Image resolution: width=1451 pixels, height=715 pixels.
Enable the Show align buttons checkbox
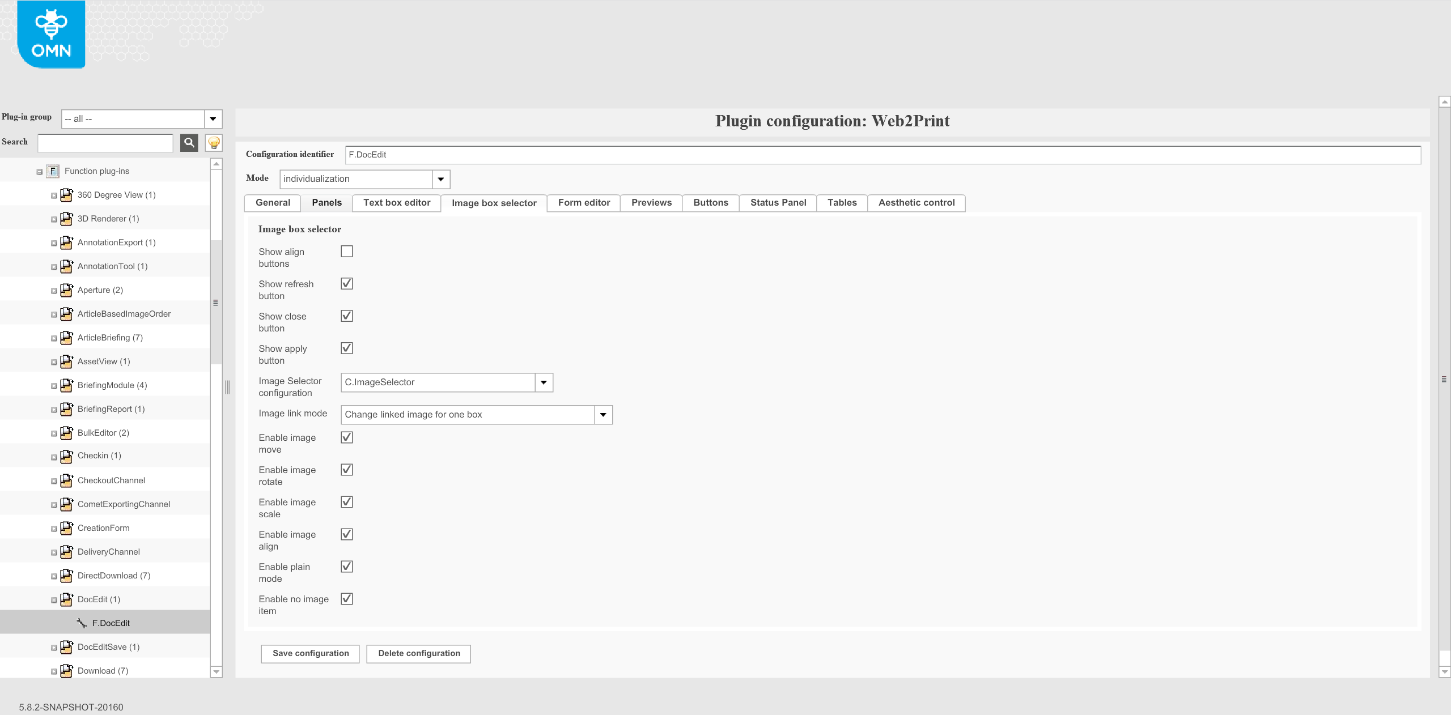346,251
